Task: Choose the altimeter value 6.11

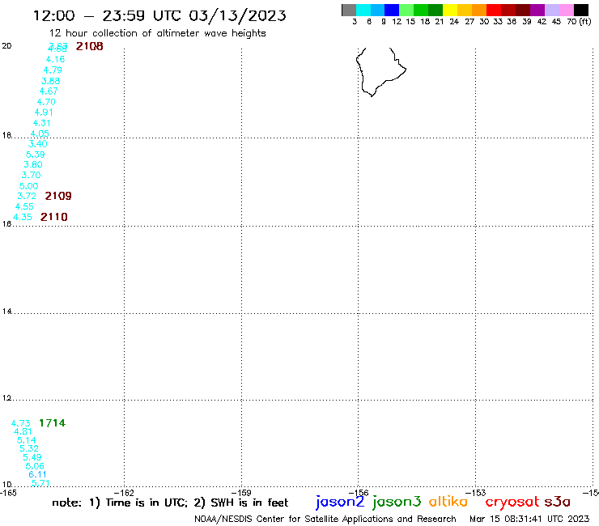Action: (x=37, y=474)
